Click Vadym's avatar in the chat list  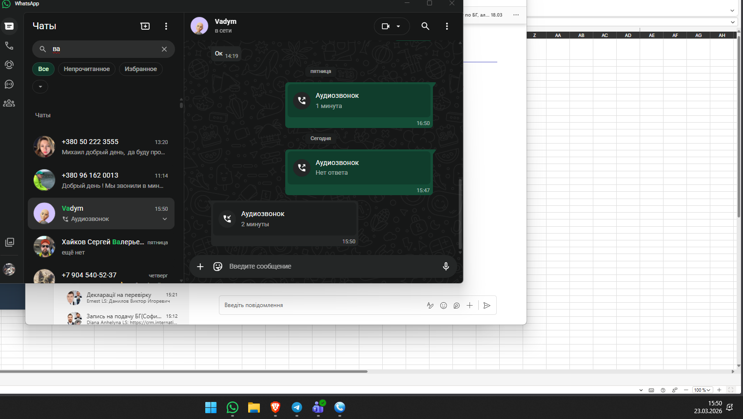[44, 214]
